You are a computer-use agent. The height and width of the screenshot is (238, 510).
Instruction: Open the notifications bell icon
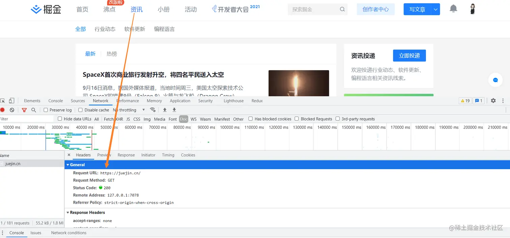(454, 9)
